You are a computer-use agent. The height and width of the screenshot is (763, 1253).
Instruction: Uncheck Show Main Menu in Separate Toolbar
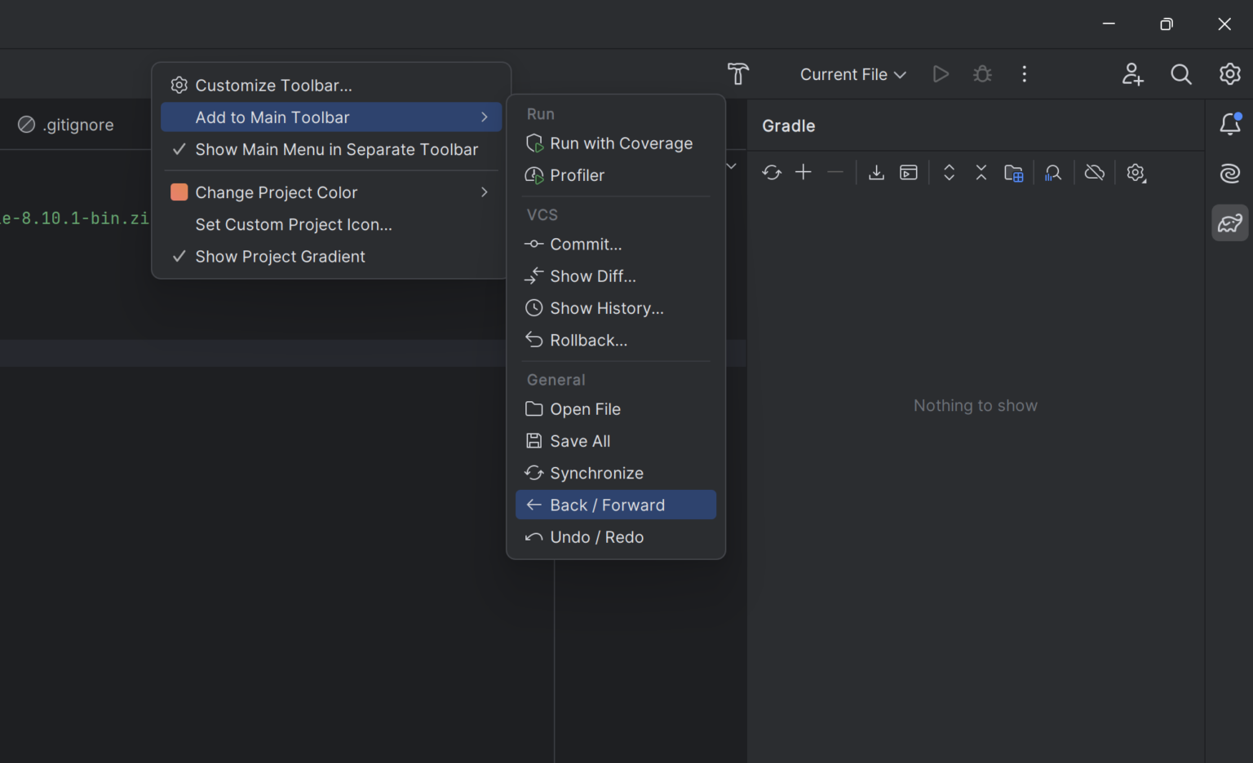coord(336,149)
